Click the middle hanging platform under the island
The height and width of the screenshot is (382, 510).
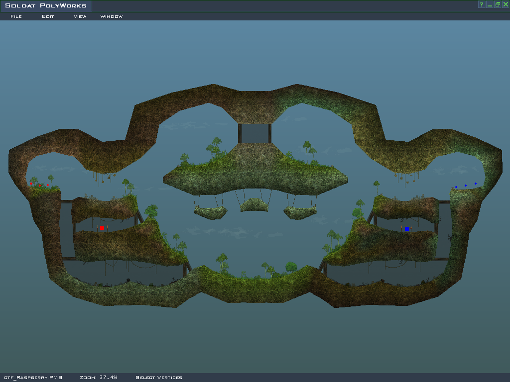pyautogui.click(x=255, y=205)
